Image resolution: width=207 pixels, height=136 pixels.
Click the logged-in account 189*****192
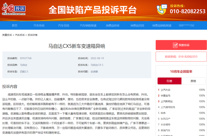coord(186,25)
